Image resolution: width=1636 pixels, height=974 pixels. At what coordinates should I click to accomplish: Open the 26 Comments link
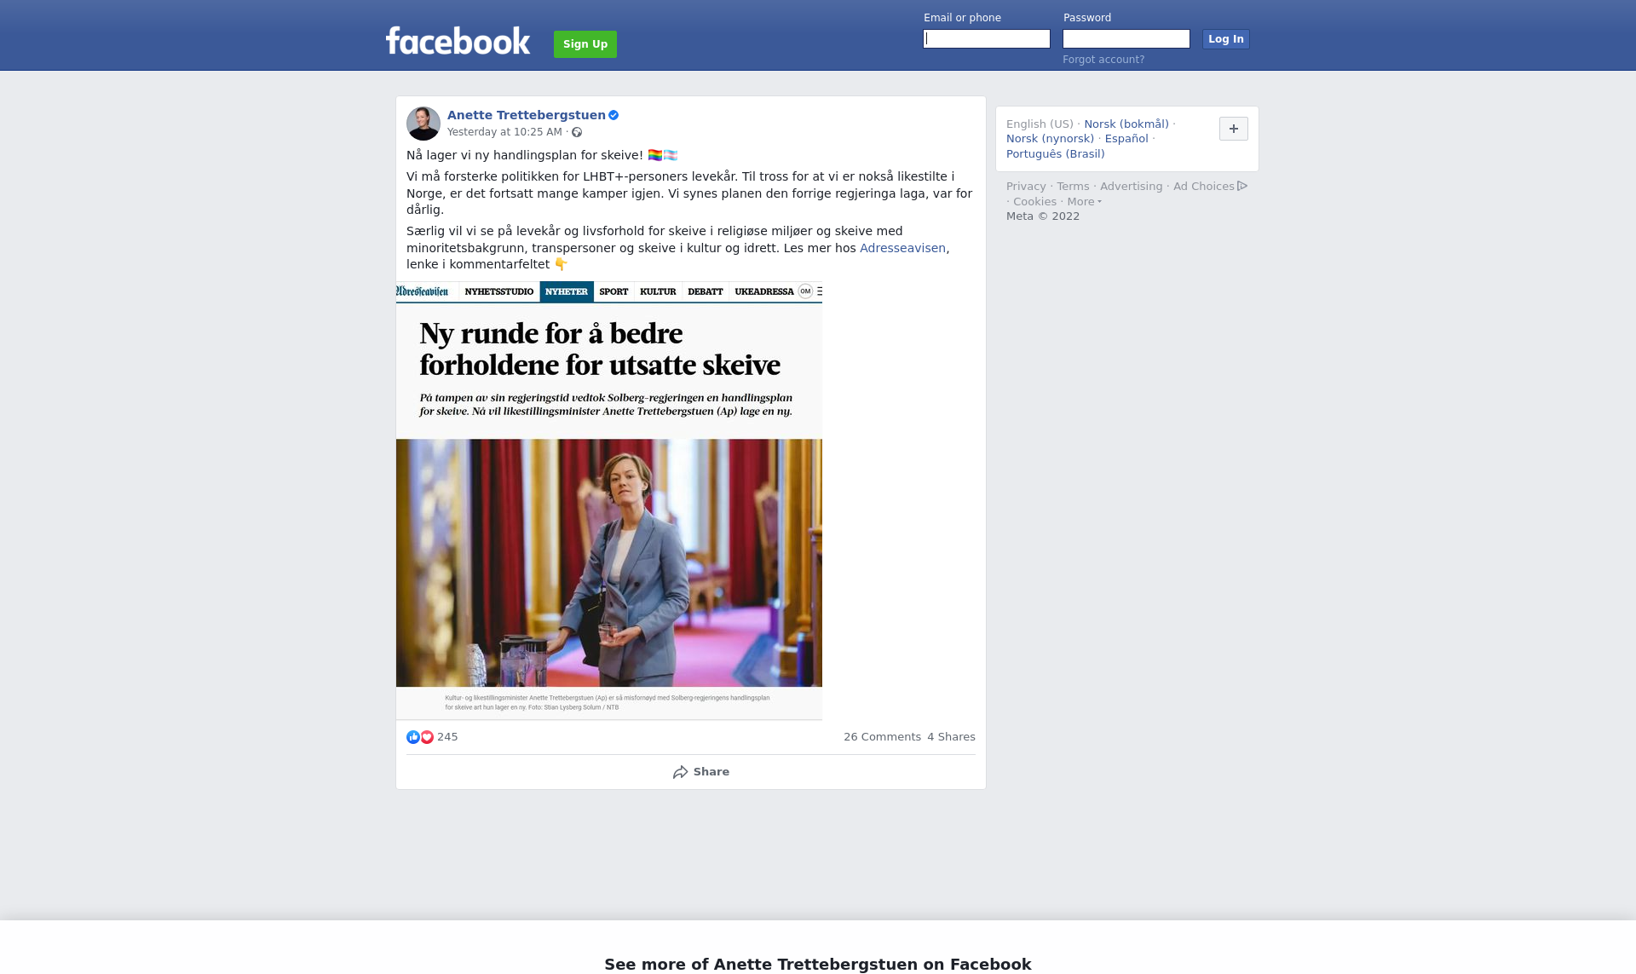coord(882,737)
